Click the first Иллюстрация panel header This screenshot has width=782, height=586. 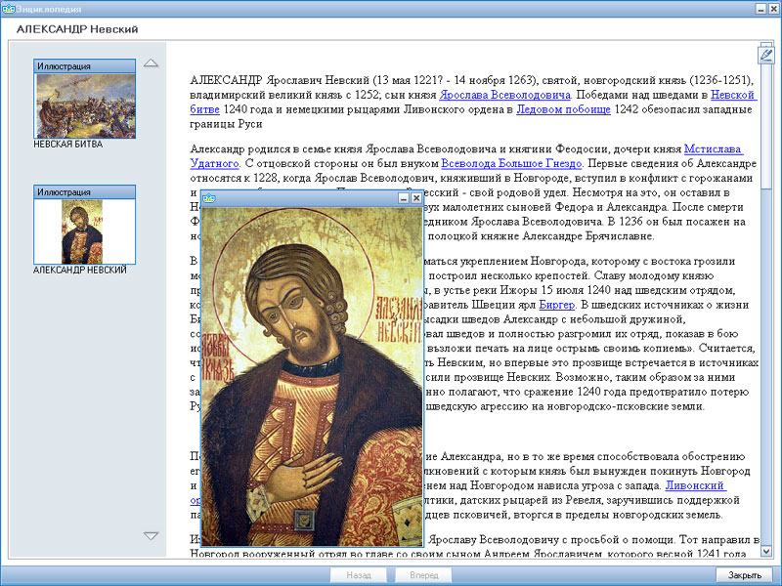(85, 66)
